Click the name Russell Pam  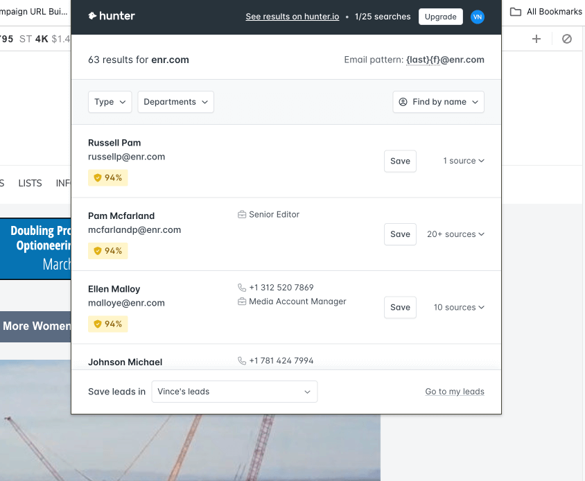[x=114, y=143]
